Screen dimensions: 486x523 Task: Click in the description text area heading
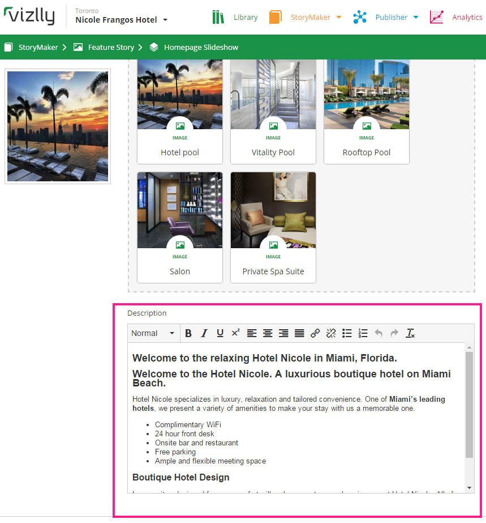(264, 358)
